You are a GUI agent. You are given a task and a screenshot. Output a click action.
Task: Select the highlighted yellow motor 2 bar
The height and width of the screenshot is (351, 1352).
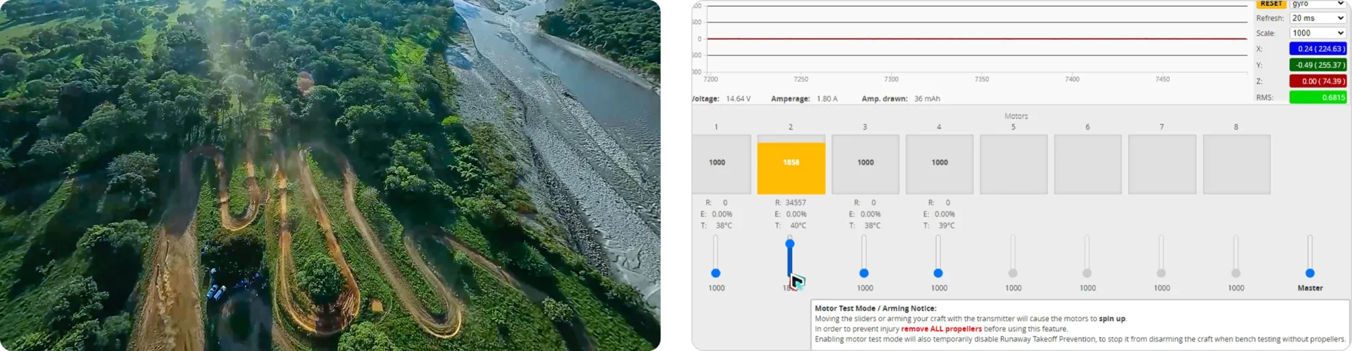tap(791, 164)
